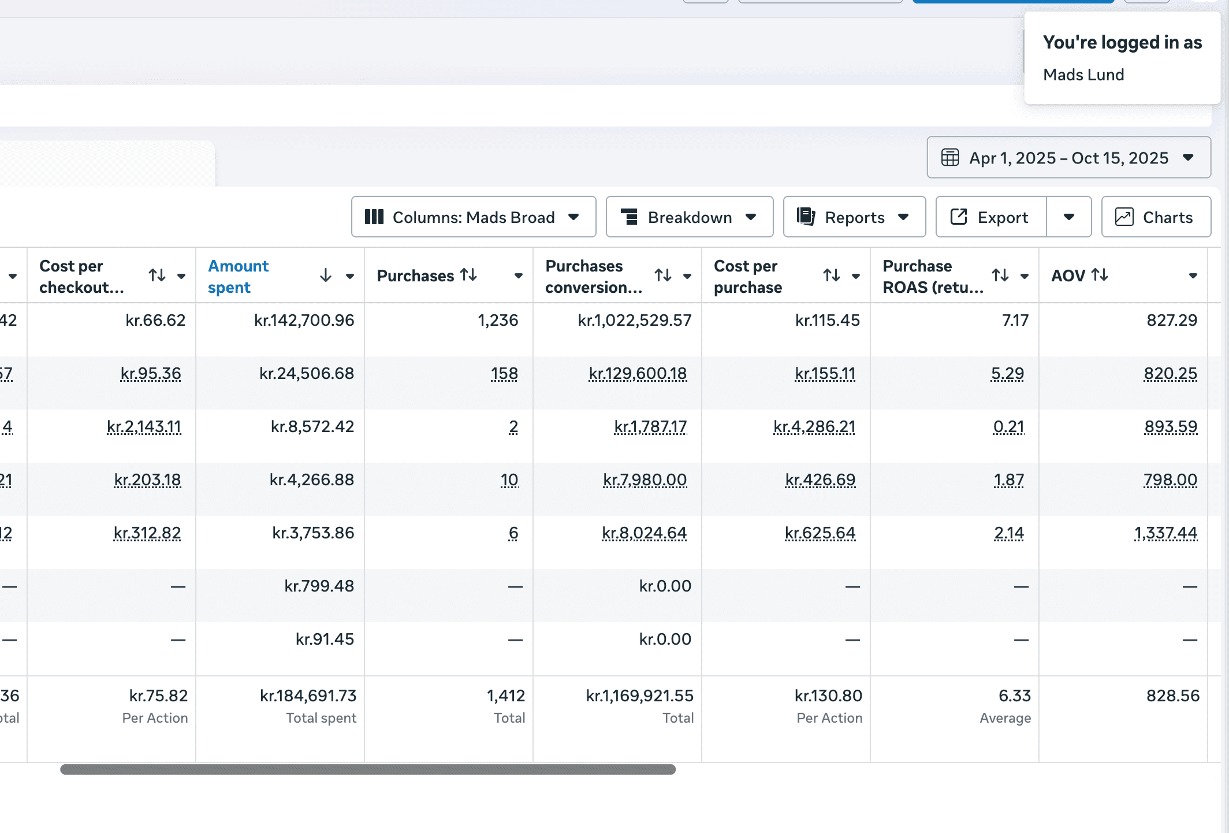Click the Export button
The image size is (1229, 833).
991,217
